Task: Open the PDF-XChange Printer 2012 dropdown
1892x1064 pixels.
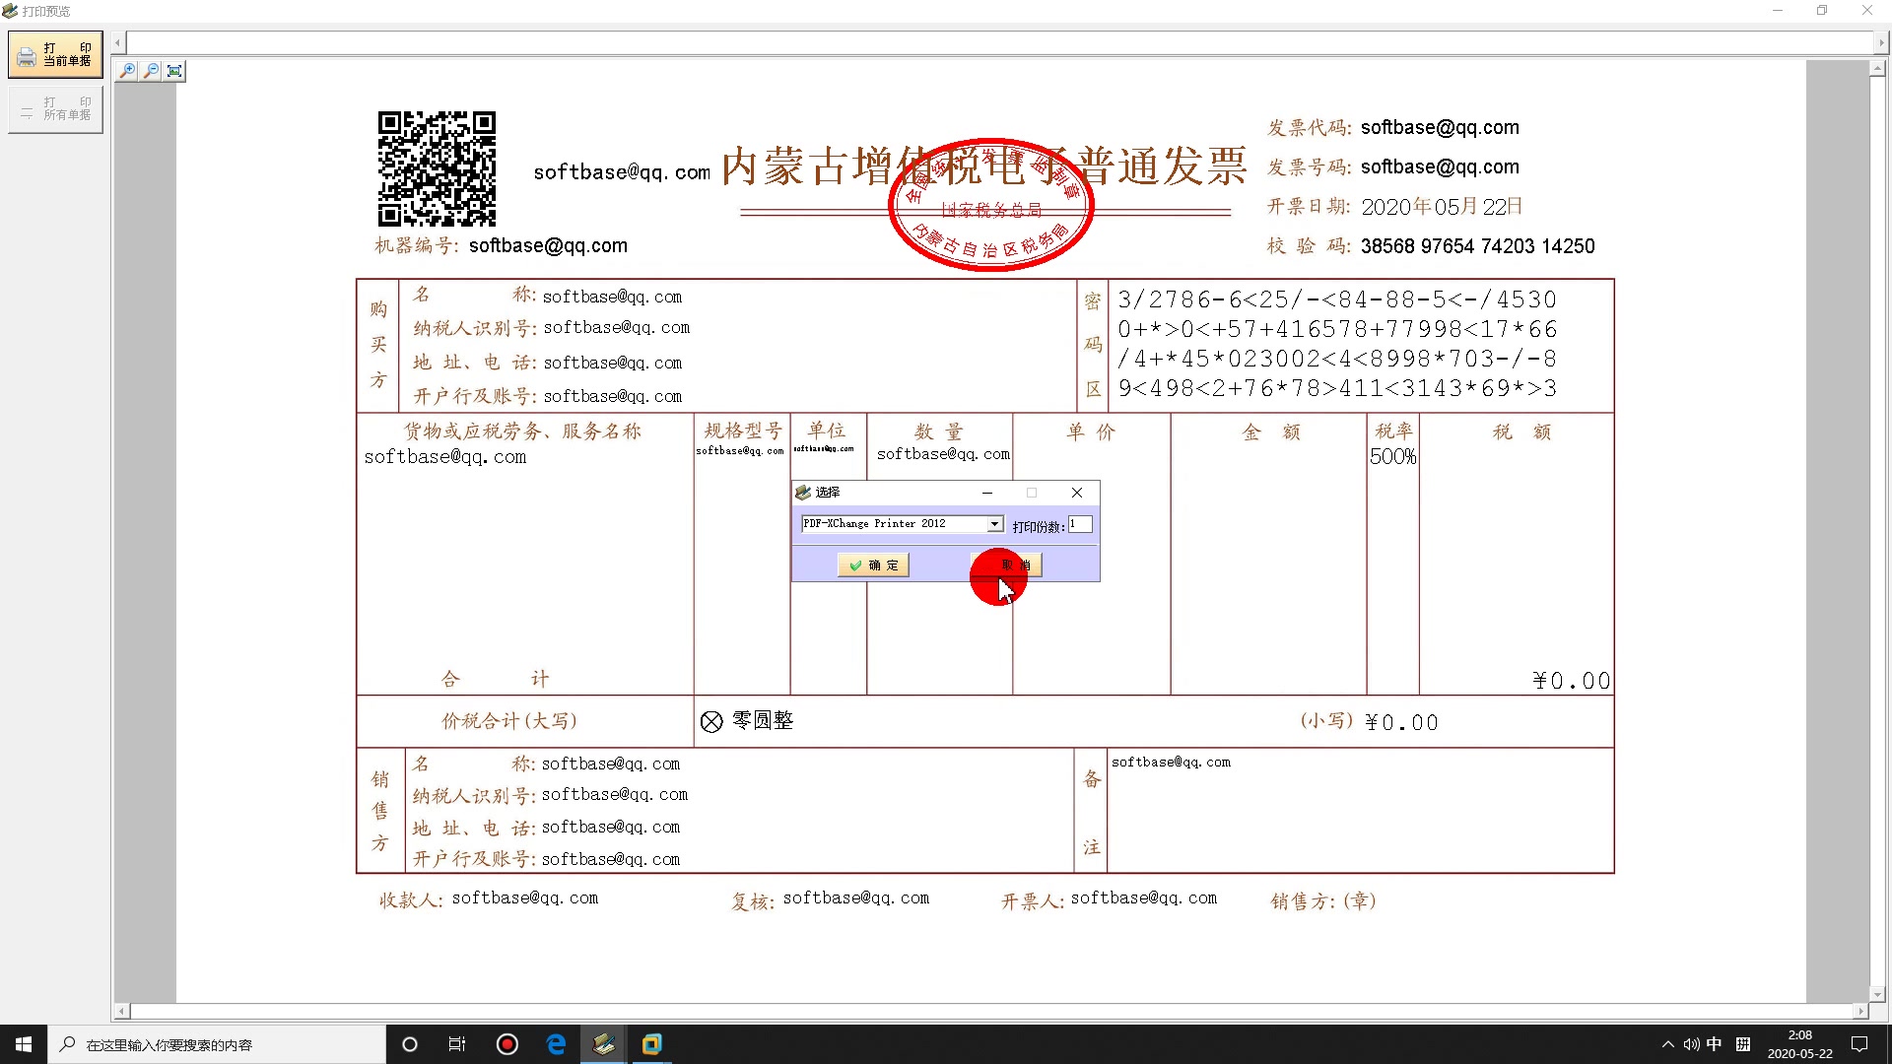Action: click(994, 523)
